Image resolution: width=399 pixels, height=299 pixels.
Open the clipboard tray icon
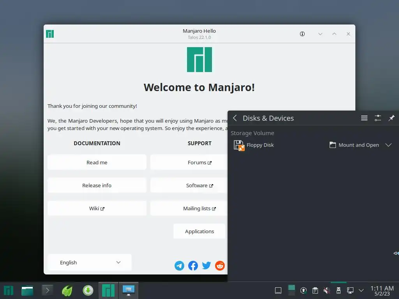click(x=315, y=290)
